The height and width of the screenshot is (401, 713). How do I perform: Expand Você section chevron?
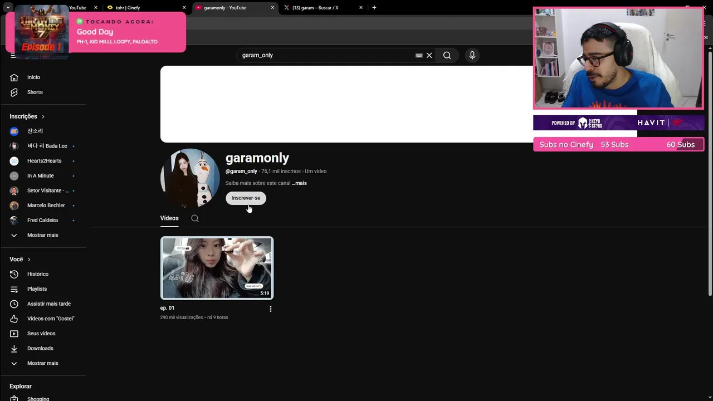click(29, 260)
